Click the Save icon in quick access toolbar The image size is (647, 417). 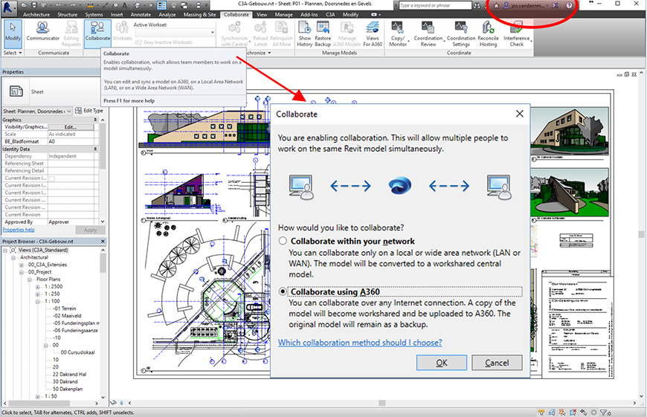click(x=34, y=5)
